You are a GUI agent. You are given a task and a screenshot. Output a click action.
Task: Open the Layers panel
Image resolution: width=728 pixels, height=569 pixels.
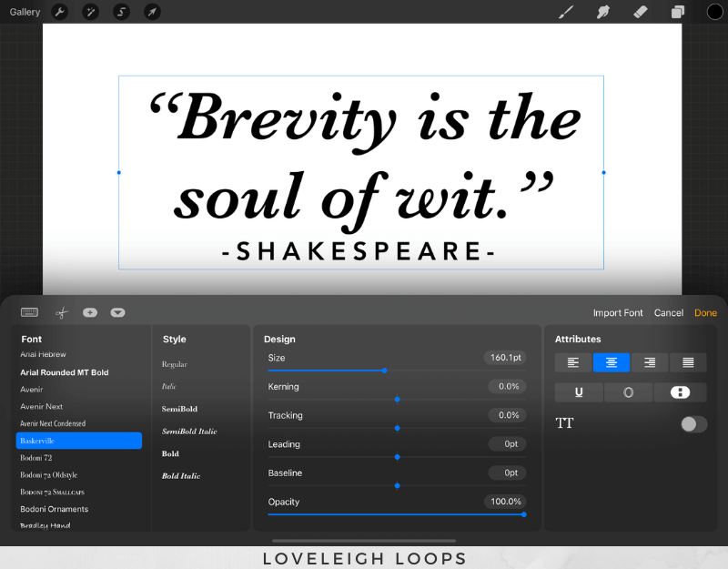(x=675, y=12)
